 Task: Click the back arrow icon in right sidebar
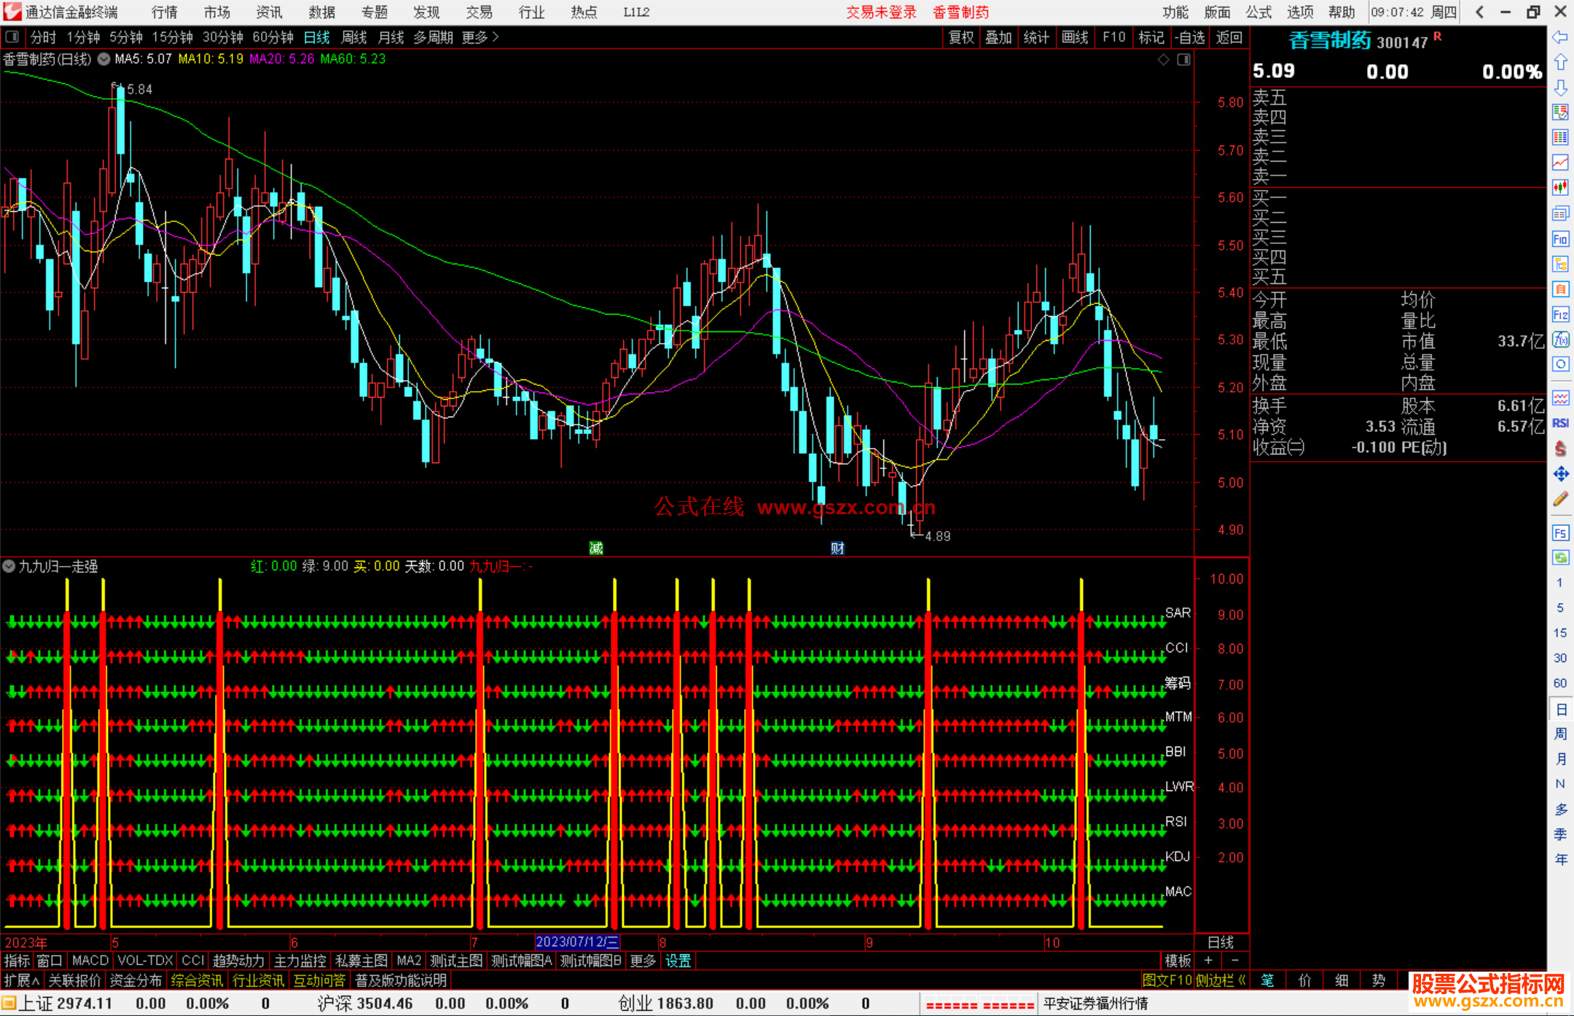click(x=1560, y=37)
